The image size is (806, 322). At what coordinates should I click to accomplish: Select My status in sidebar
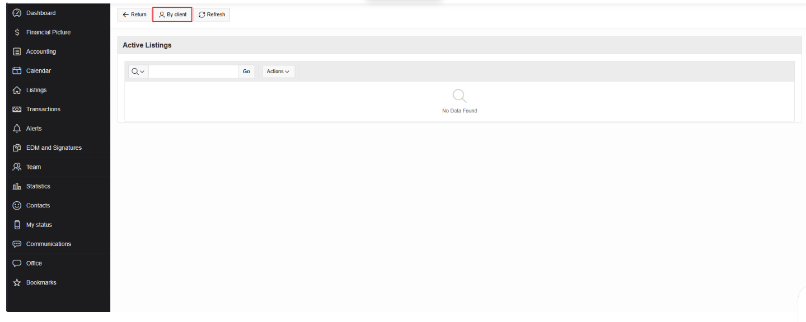[39, 225]
